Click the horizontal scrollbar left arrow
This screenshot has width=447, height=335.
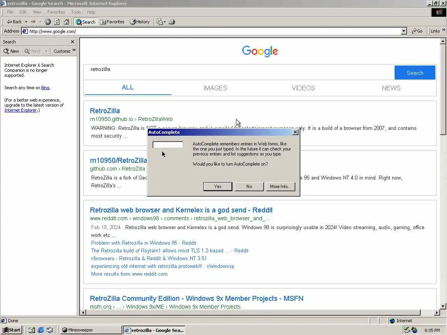pyautogui.click(x=83, y=313)
